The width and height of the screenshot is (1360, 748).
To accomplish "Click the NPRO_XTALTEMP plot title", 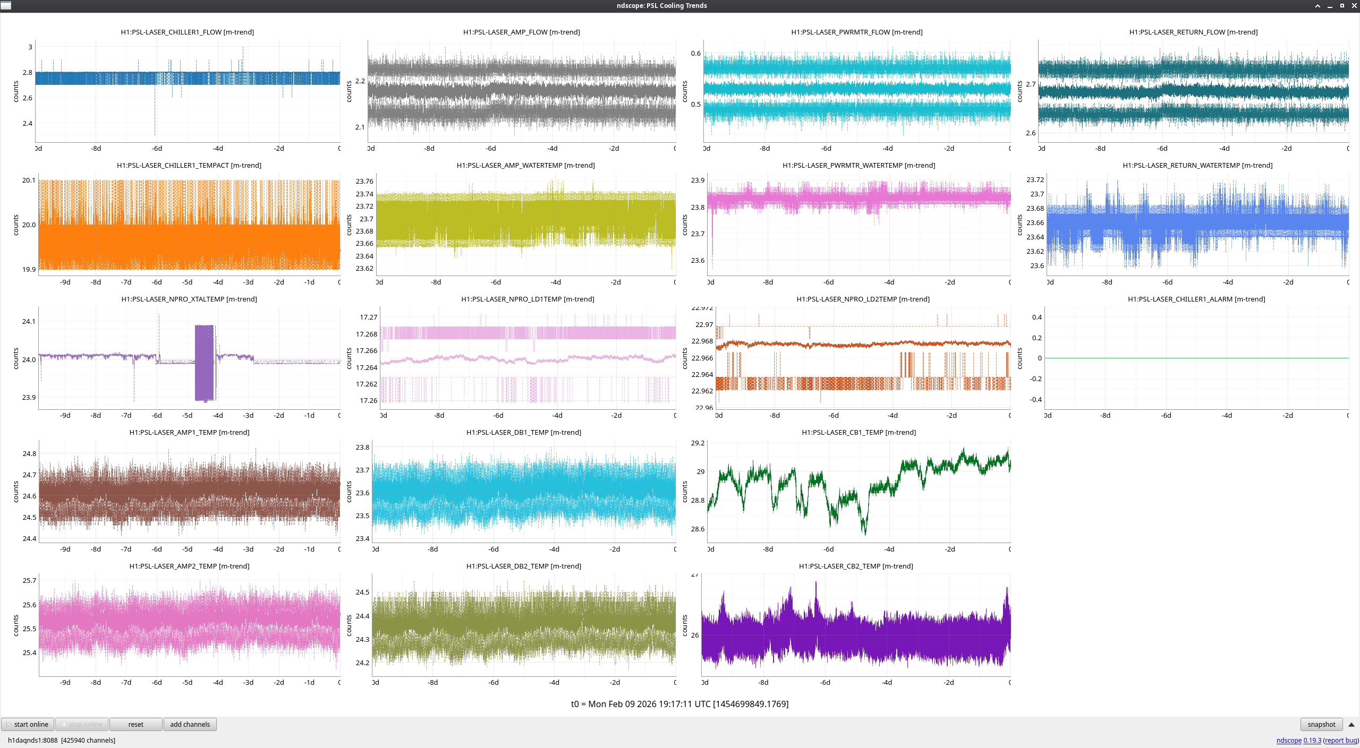I will coord(189,299).
